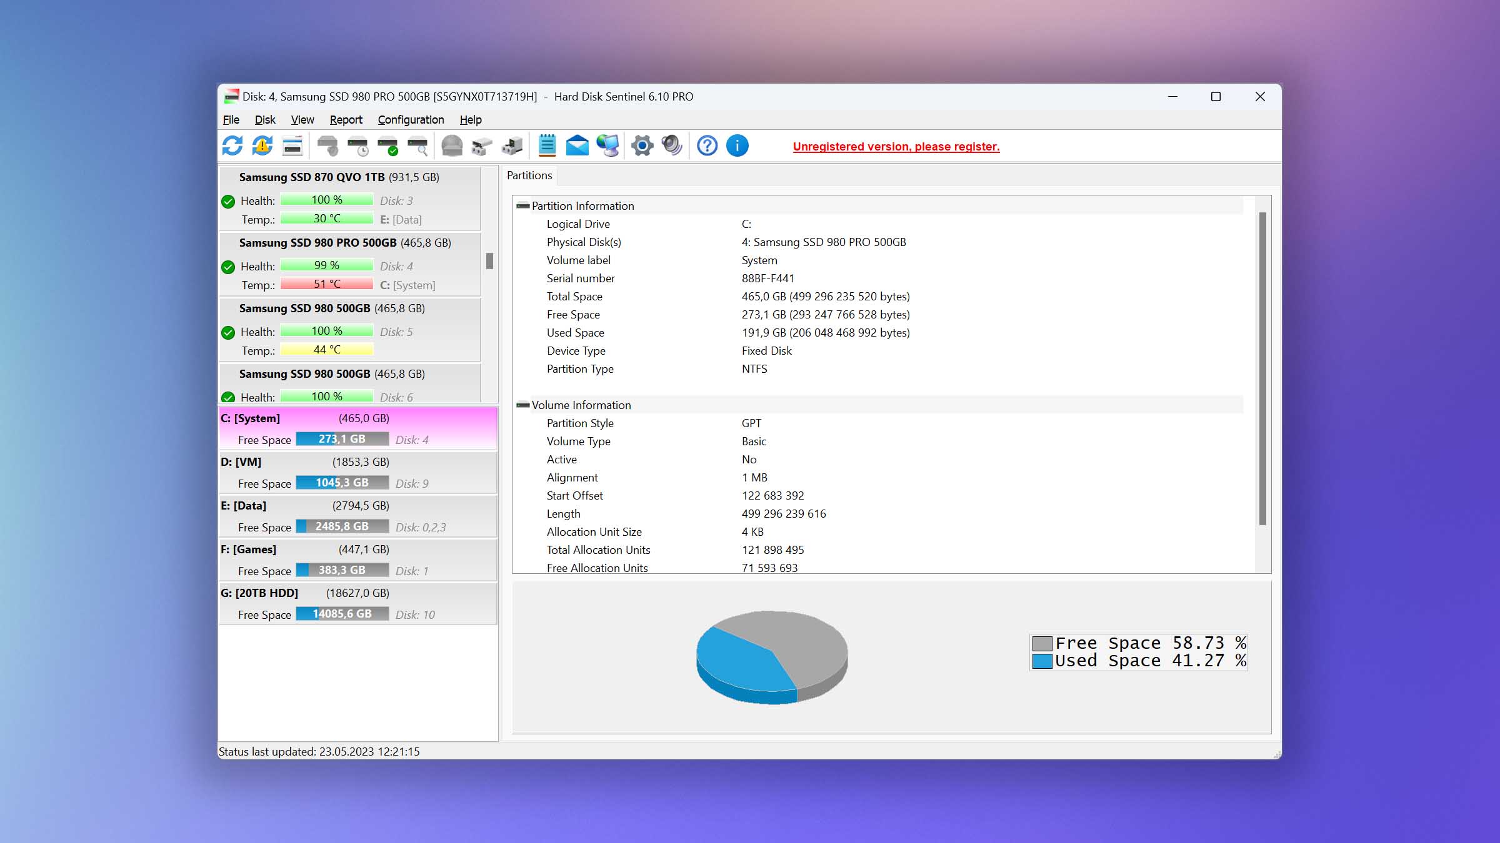Screen dimensions: 1500x843
Task: Select the Samsung SSD 870 QVO 1TB disk
Action: [350, 198]
